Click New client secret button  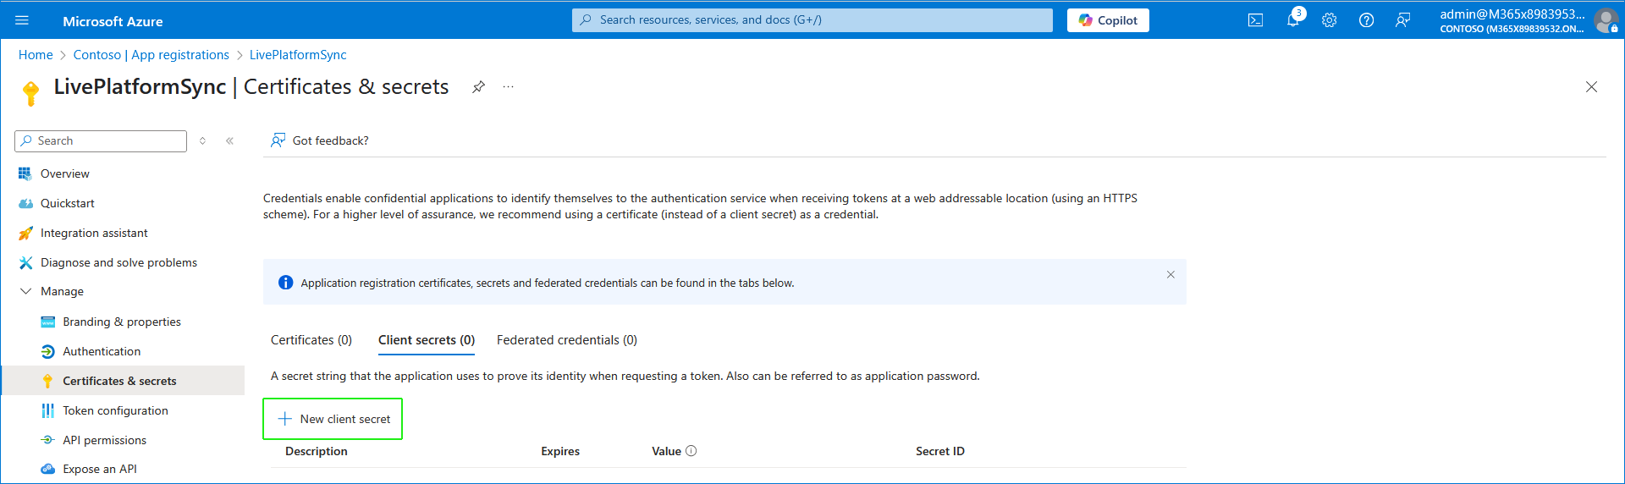coord(333,419)
